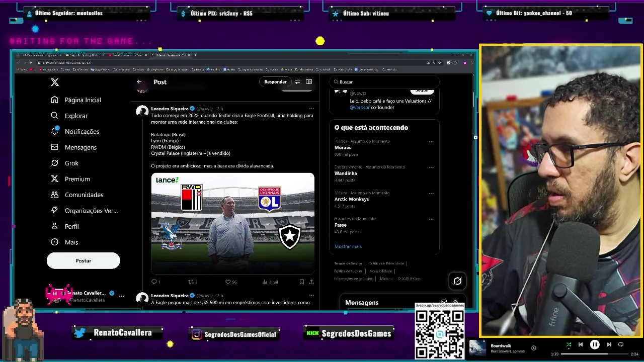Click the Buscar search field
Image resolution: width=644 pixels, height=362 pixels.
[x=384, y=82]
